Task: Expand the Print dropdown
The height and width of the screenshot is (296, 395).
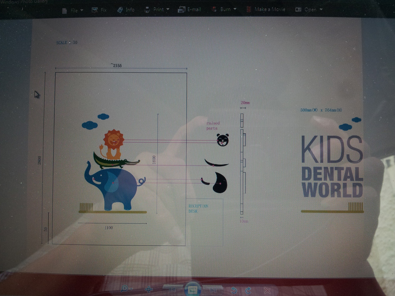Action: tap(157, 10)
